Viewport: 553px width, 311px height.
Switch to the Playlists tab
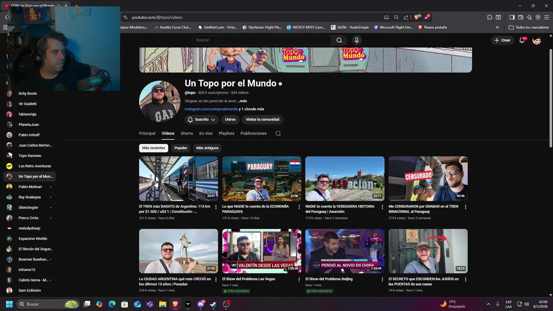click(226, 133)
